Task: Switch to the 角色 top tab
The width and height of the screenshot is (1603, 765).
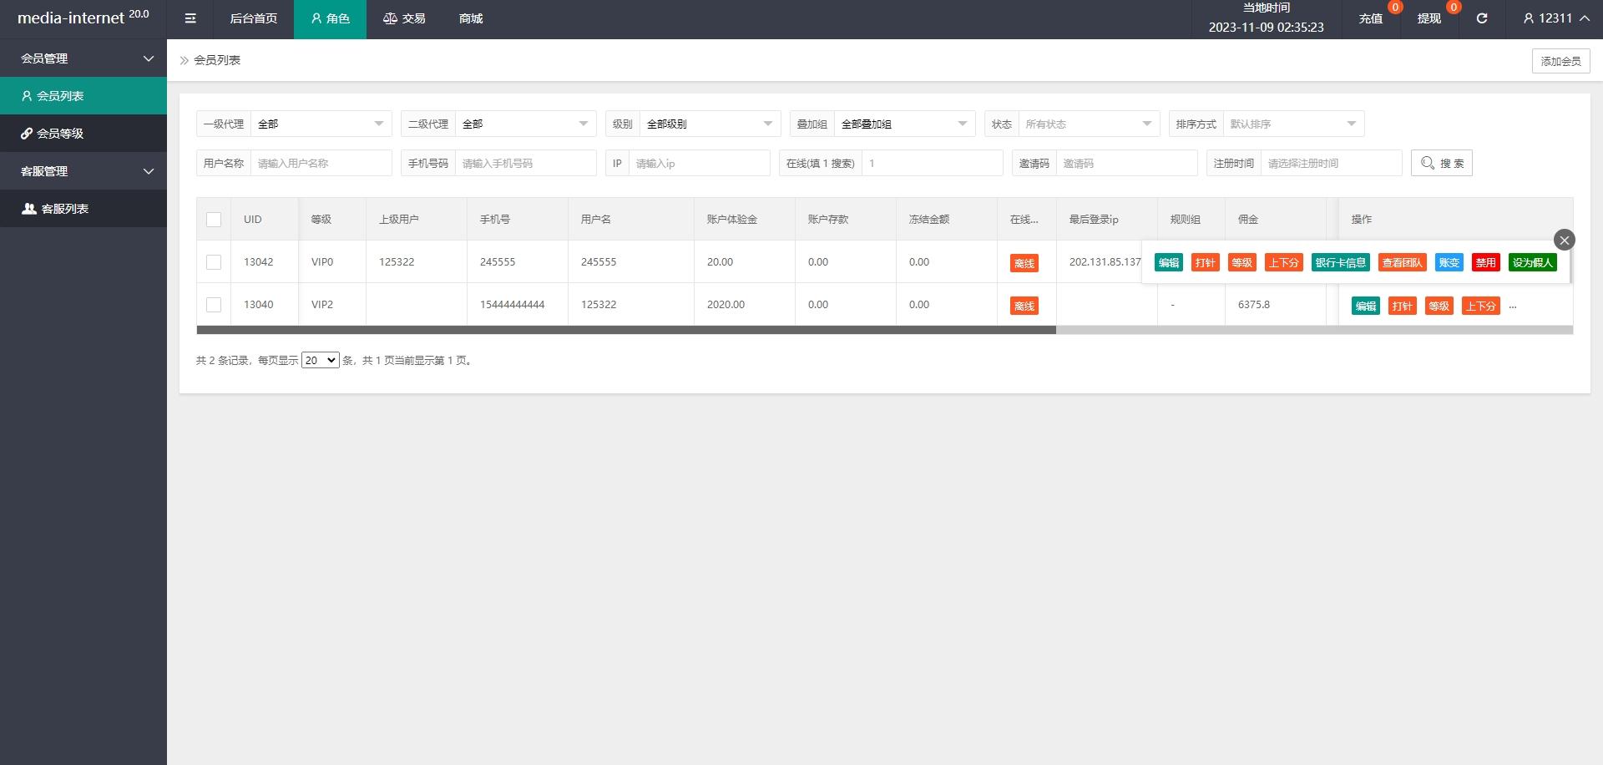Action: [x=330, y=18]
